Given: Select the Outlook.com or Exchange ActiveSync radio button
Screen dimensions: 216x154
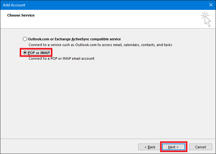Looking at the screenshot, I should click(25, 39).
